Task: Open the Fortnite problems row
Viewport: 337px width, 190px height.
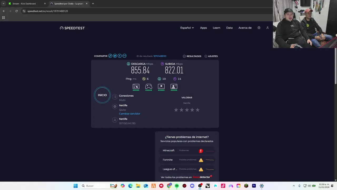Action: pyautogui.click(x=187, y=160)
